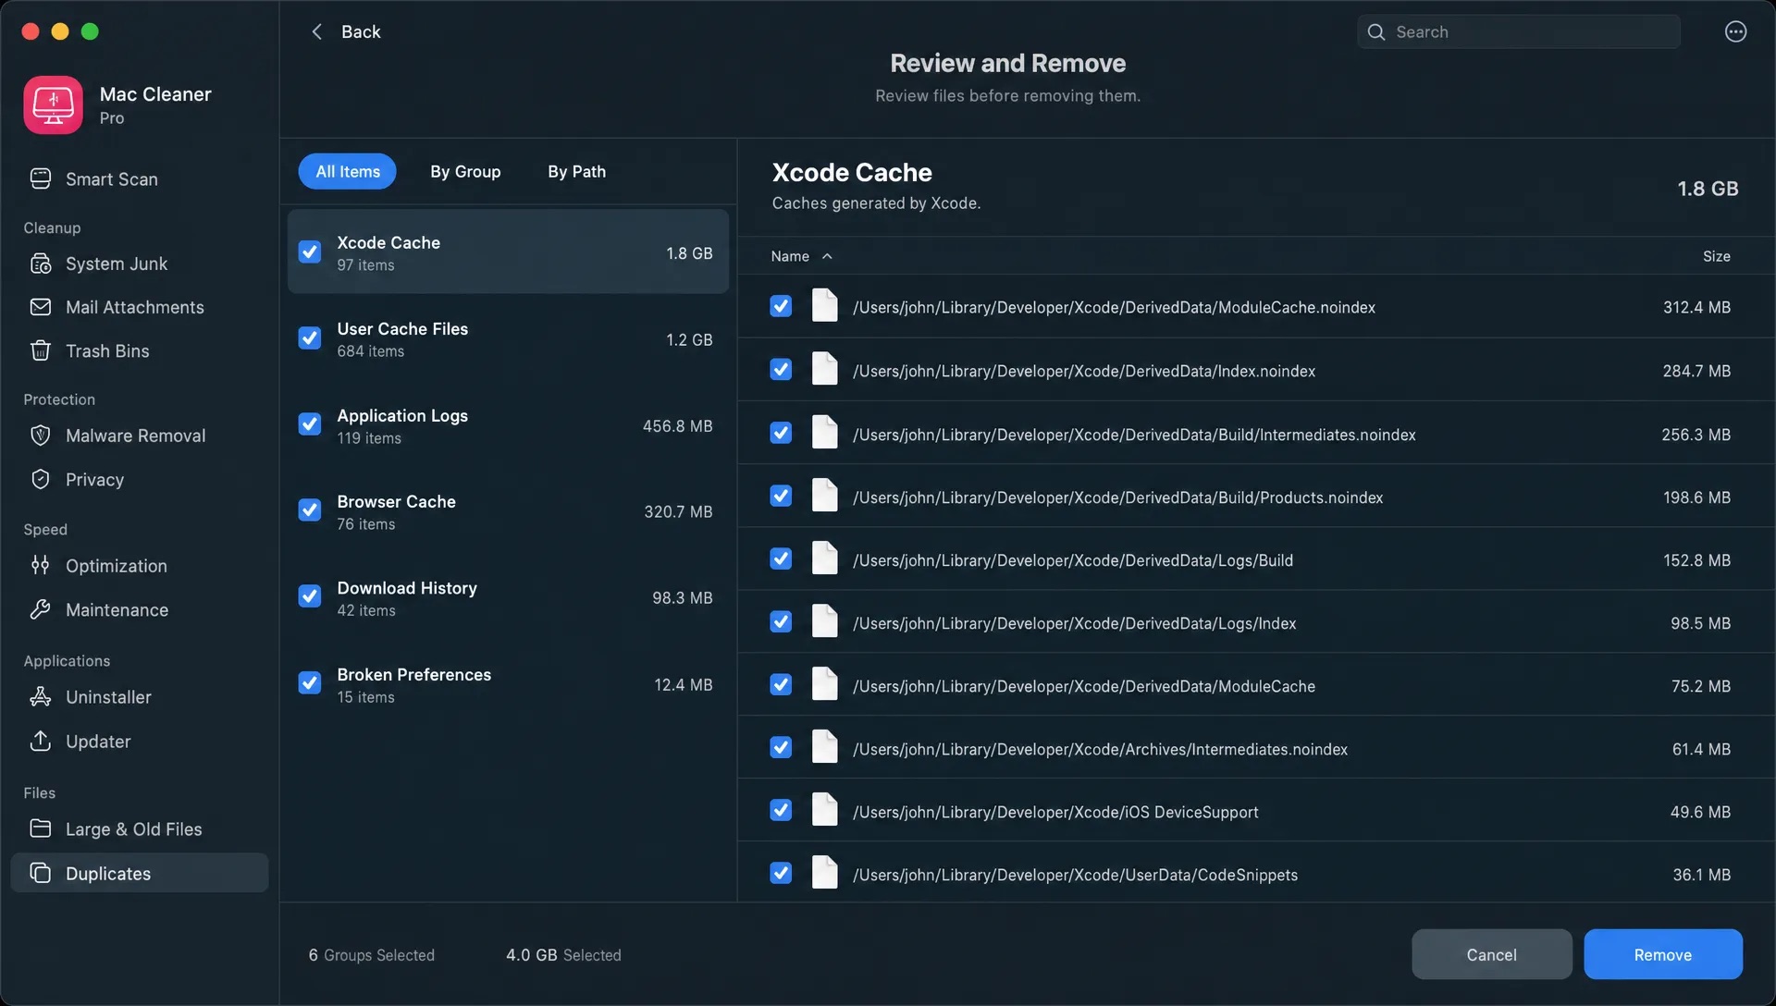This screenshot has height=1006, width=1776.
Task: Uncheck the Application Logs checkbox
Action: click(310, 424)
